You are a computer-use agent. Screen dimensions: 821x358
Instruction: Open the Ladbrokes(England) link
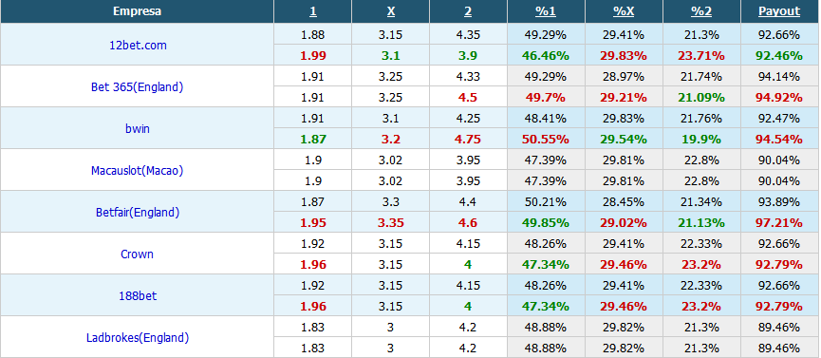[x=138, y=337]
